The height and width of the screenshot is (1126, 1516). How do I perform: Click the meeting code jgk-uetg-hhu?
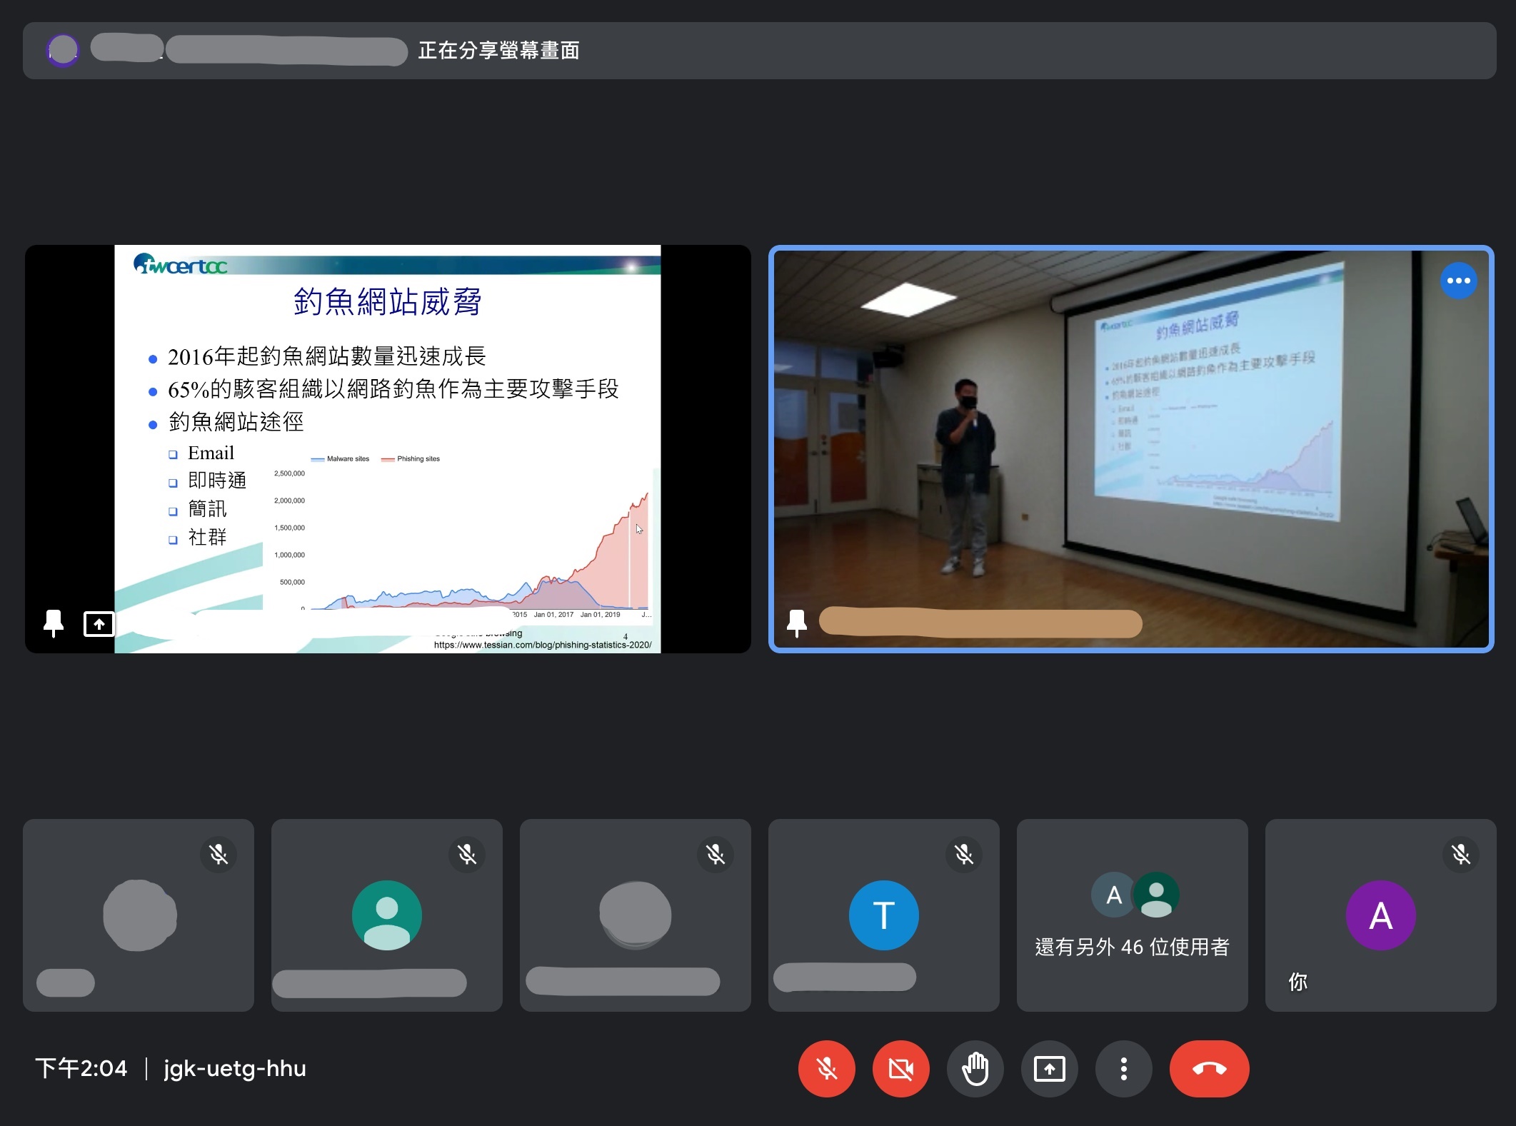(234, 1069)
